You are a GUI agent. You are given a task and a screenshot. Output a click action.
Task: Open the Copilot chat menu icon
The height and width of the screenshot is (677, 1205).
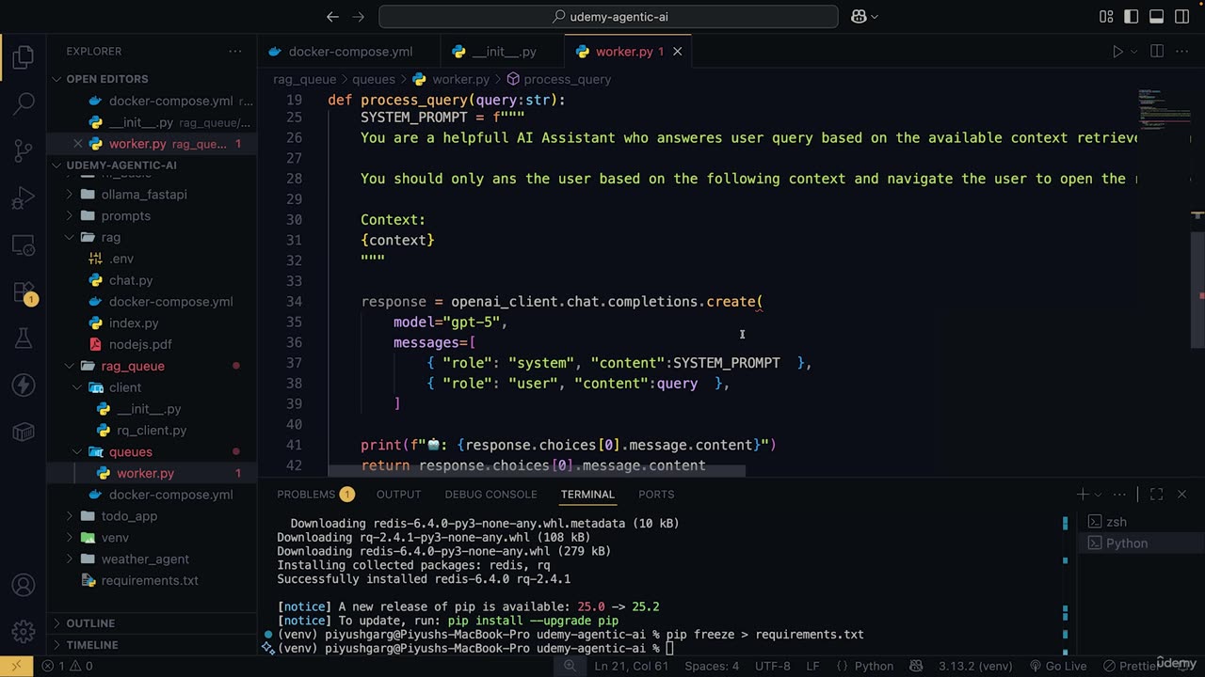pyautogui.click(x=864, y=16)
